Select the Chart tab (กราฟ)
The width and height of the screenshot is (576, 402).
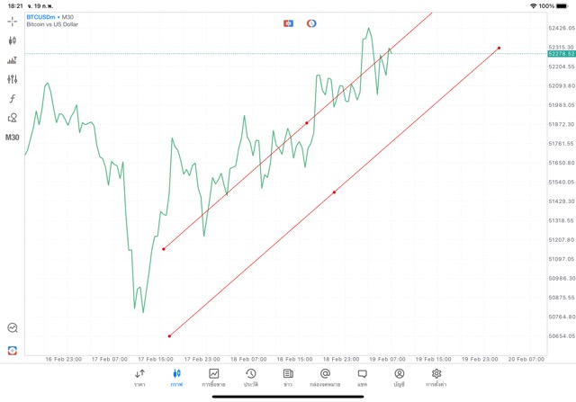(x=176, y=377)
